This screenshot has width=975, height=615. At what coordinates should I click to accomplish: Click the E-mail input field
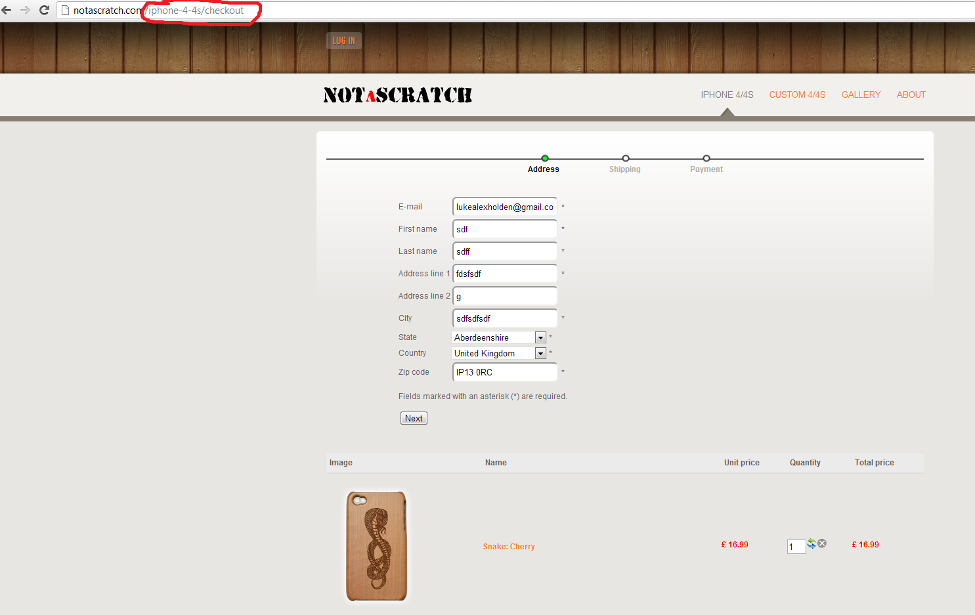tap(505, 207)
